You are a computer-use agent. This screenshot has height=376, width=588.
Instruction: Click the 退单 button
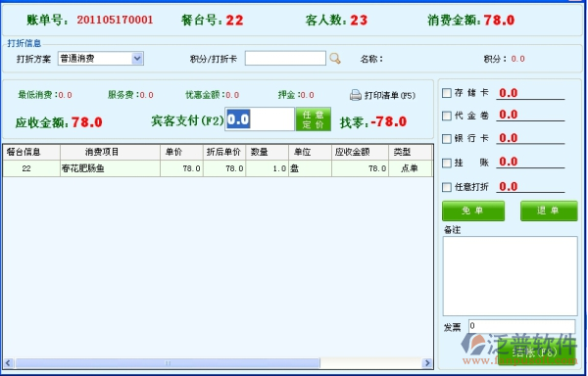[549, 211]
